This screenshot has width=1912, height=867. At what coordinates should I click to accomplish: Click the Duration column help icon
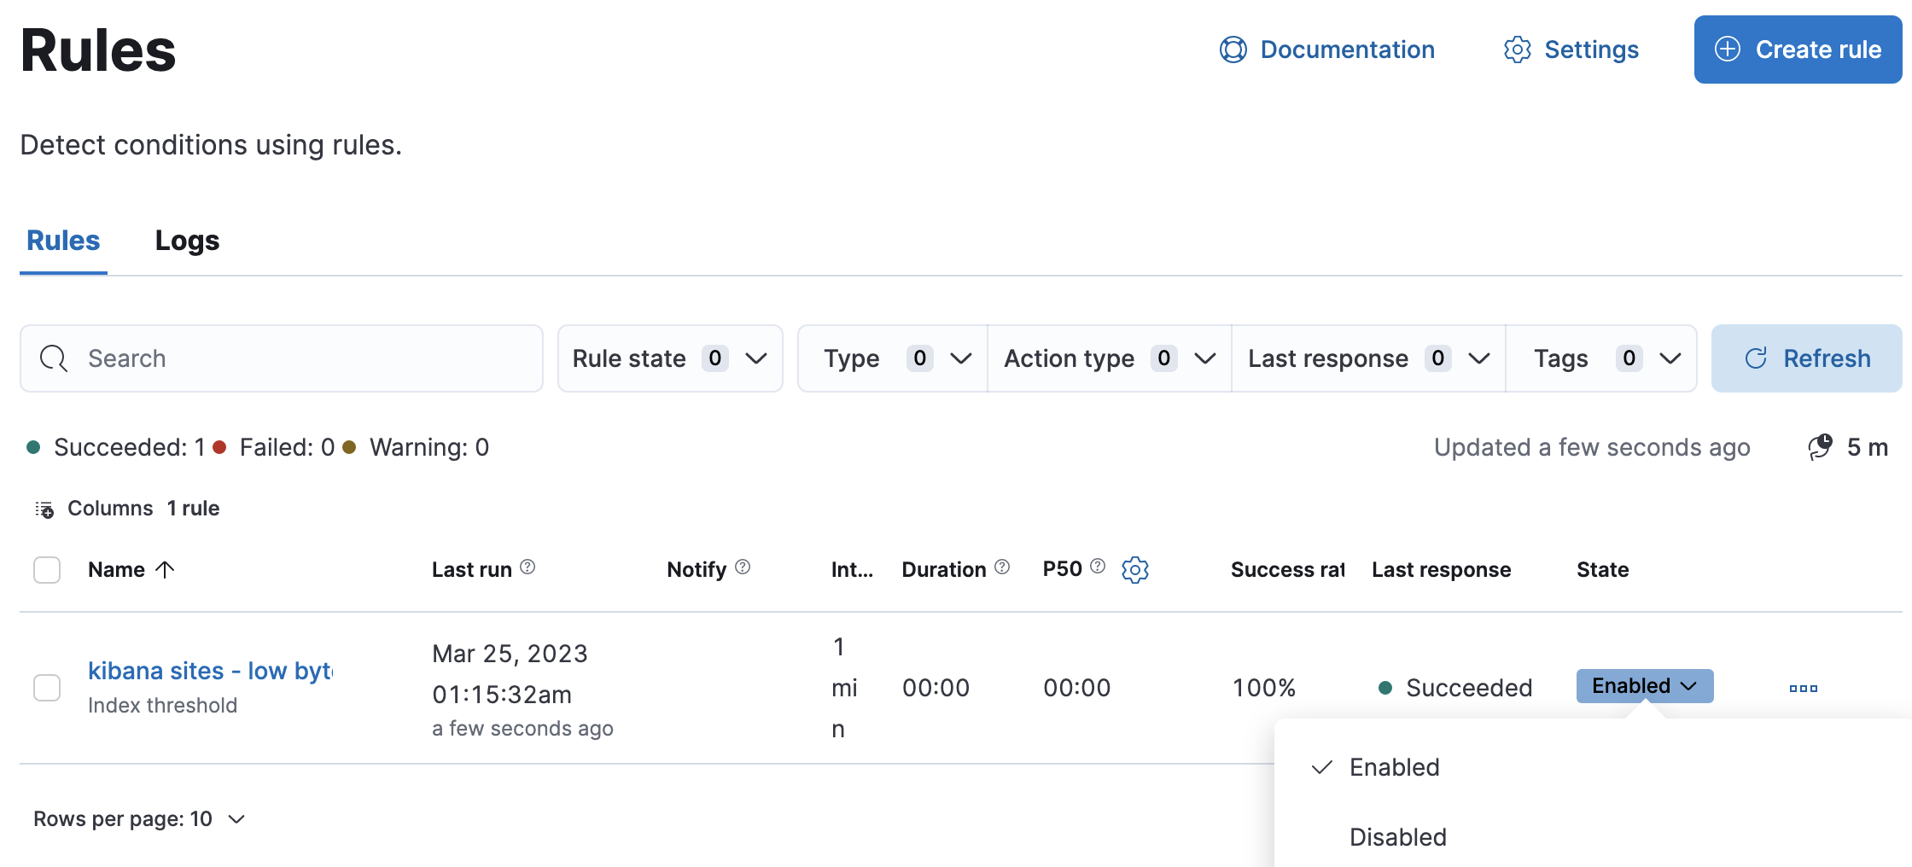pos(1002,567)
